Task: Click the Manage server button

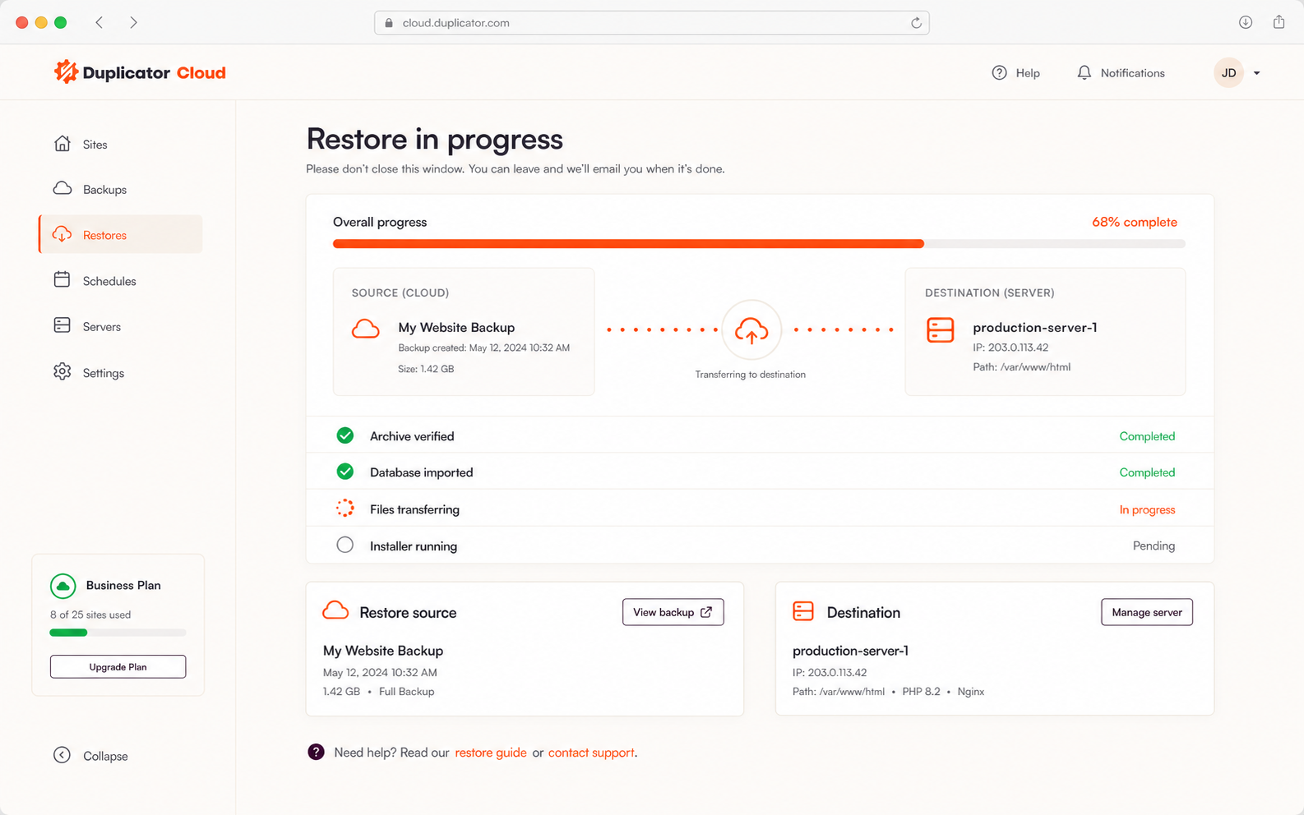Action: tap(1146, 612)
